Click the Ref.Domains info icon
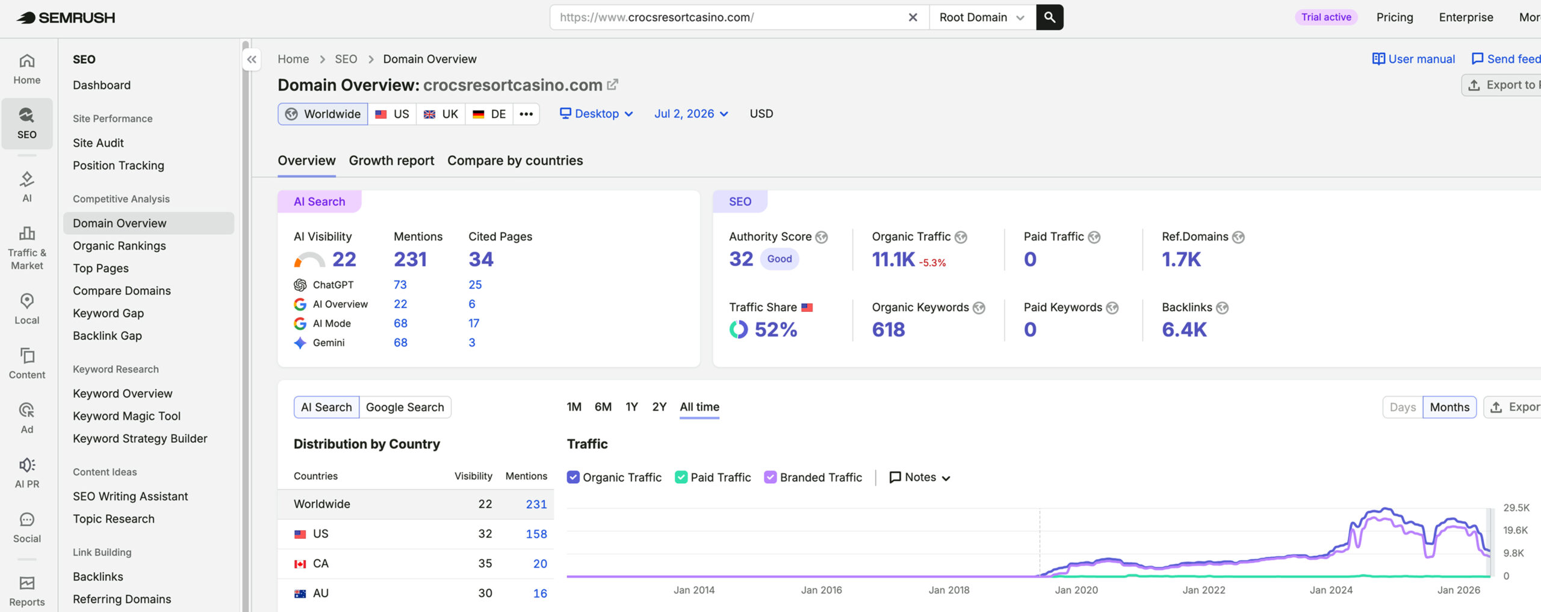Viewport: 1541px width, 612px height. click(1238, 237)
